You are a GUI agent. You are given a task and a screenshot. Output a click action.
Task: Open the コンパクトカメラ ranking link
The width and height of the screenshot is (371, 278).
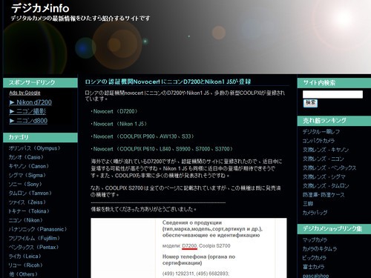[x=318, y=141]
